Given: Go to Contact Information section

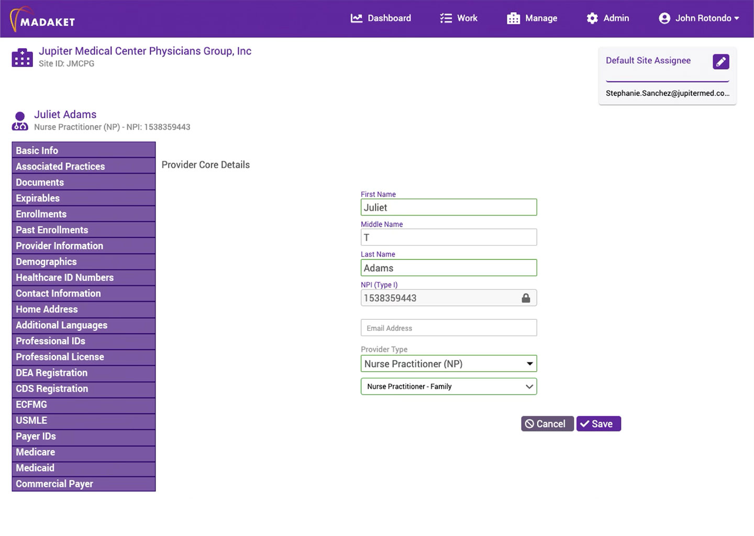Looking at the screenshot, I should pyautogui.click(x=84, y=293).
